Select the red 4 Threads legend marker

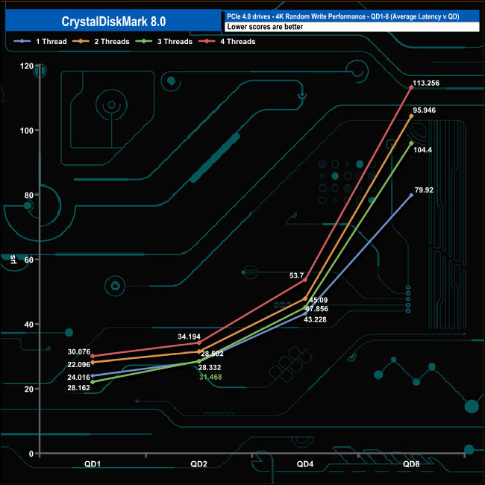coord(207,41)
